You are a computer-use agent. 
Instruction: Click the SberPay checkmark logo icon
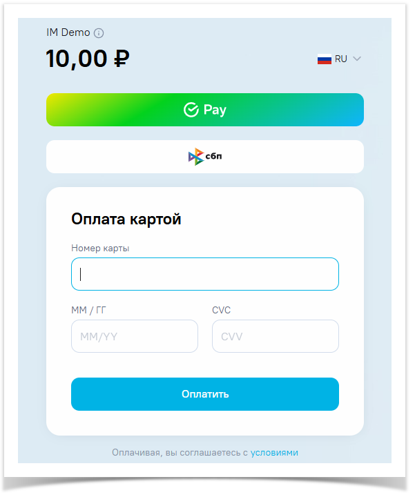coord(191,110)
